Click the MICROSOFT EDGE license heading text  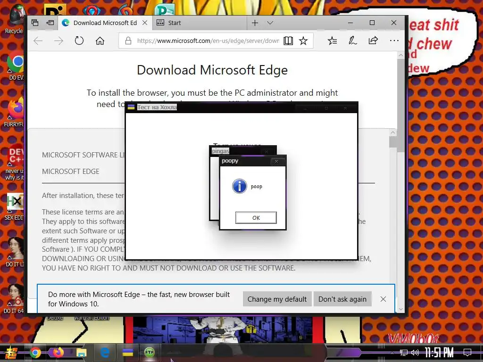pos(71,172)
